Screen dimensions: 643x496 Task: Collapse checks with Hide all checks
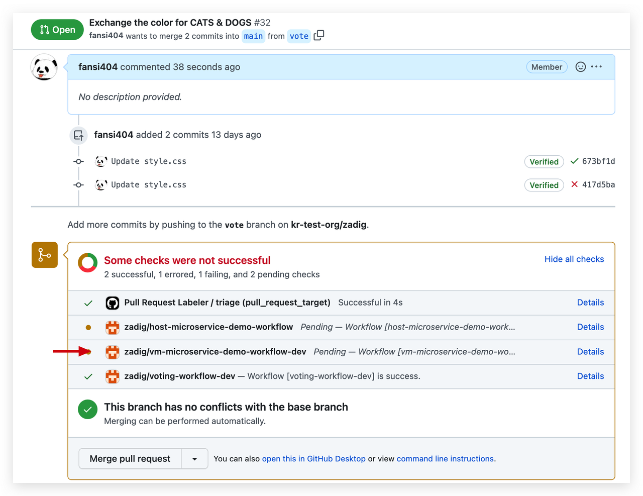[x=574, y=259]
